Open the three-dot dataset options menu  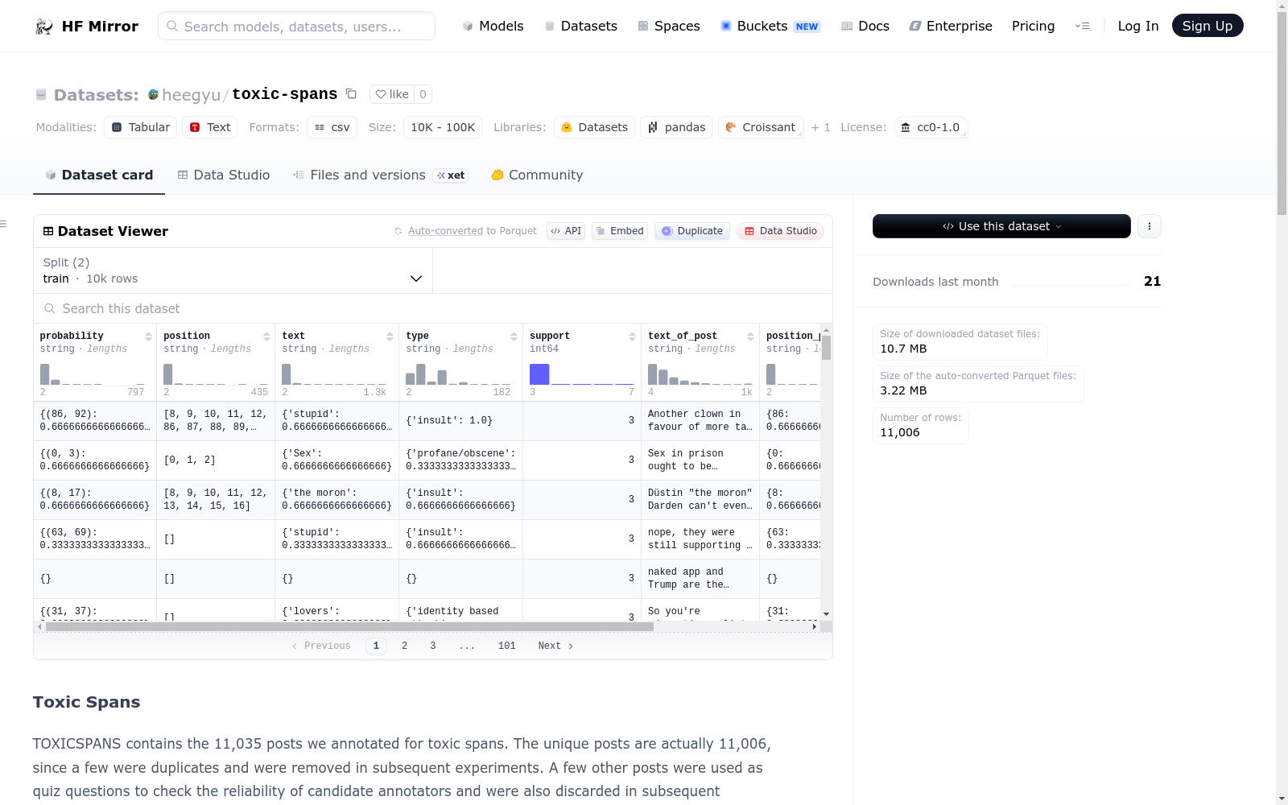point(1150,226)
